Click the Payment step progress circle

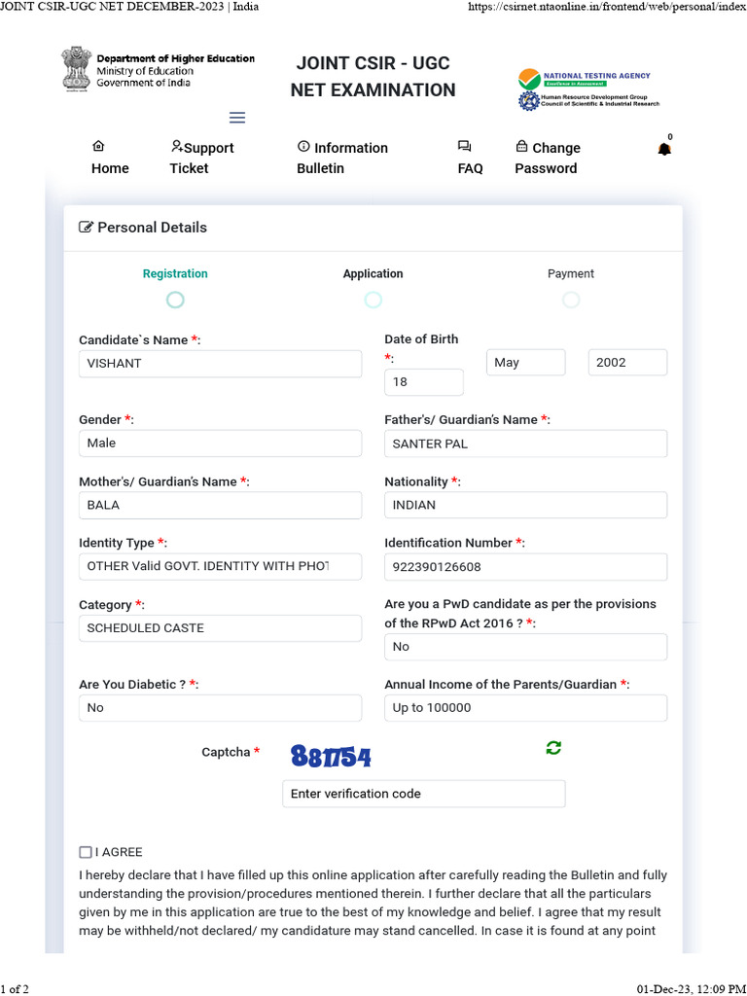click(571, 300)
